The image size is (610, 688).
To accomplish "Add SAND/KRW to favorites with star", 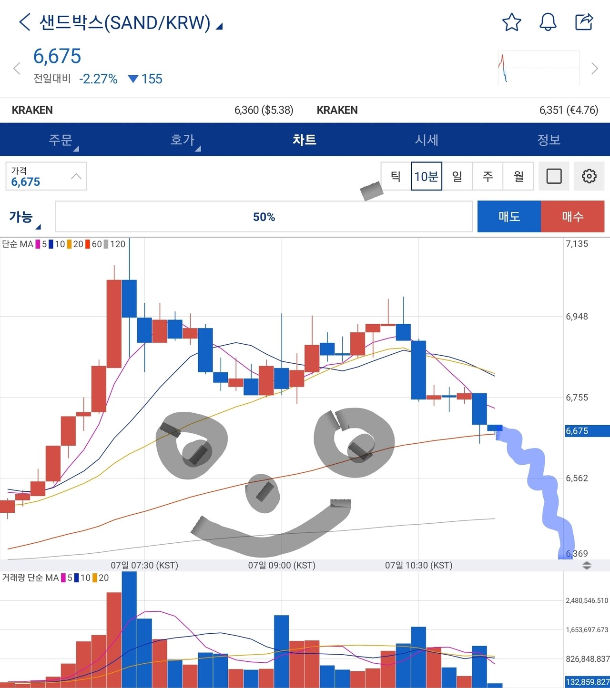I will pos(511,22).
